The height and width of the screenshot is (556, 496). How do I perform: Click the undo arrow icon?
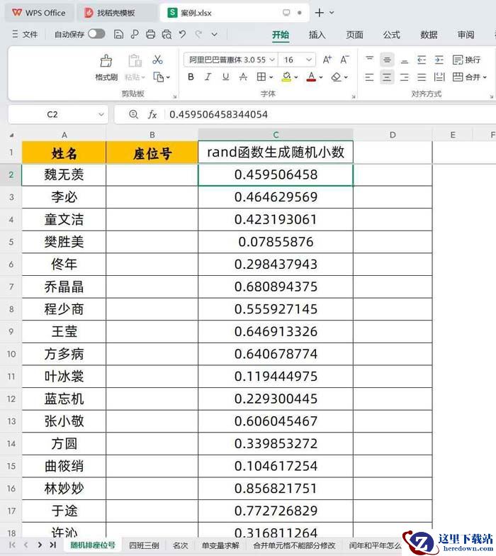click(183, 34)
